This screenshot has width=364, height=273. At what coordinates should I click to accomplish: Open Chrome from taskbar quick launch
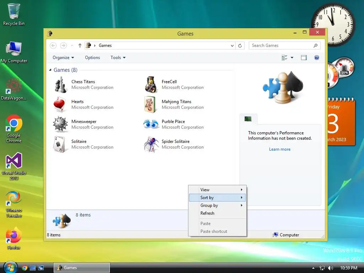coord(25,268)
